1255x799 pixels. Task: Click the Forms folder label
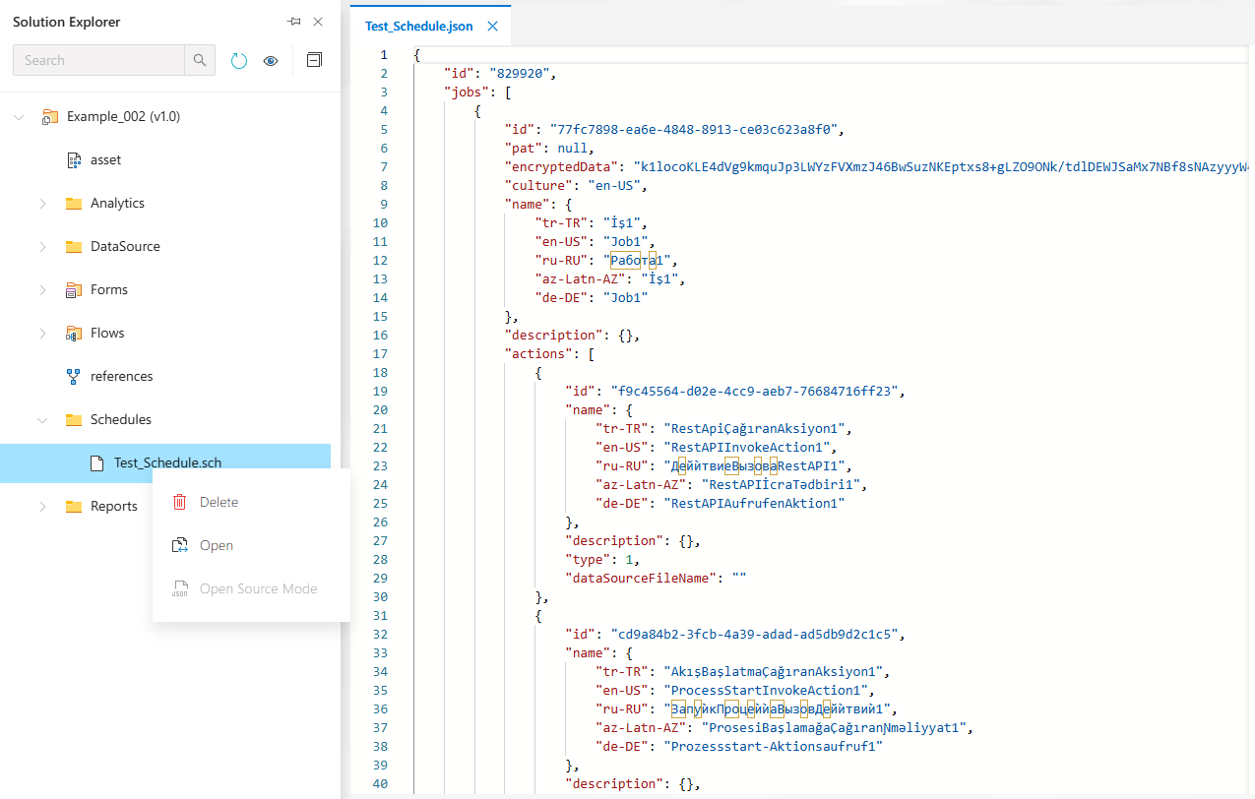[109, 289]
